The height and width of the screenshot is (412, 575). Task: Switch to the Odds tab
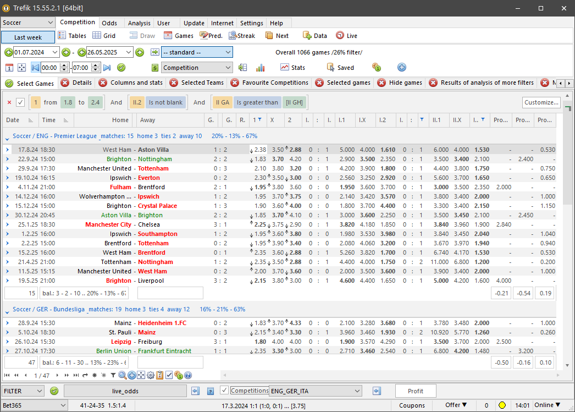click(x=108, y=23)
